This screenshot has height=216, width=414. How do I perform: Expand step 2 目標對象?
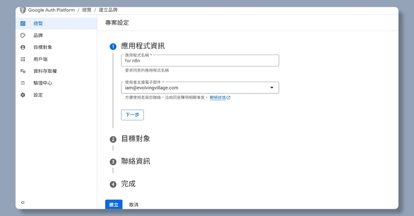tap(136, 139)
